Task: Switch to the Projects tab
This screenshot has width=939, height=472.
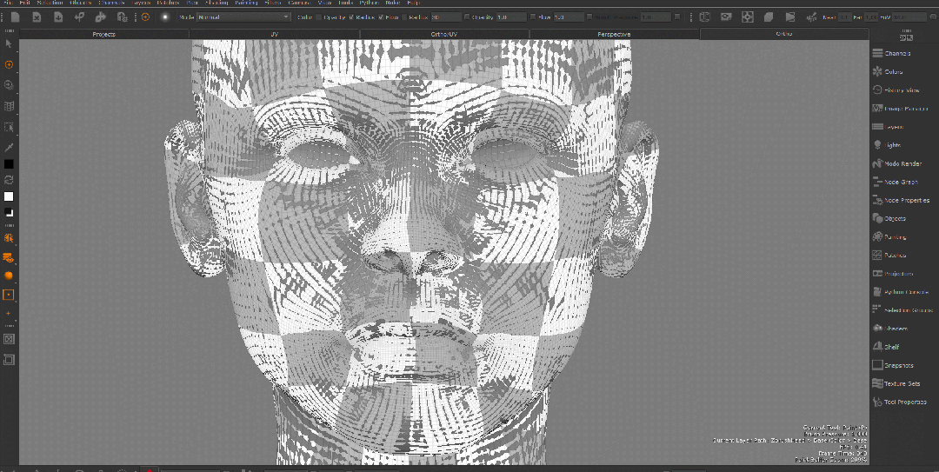Action: coord(104,34)
